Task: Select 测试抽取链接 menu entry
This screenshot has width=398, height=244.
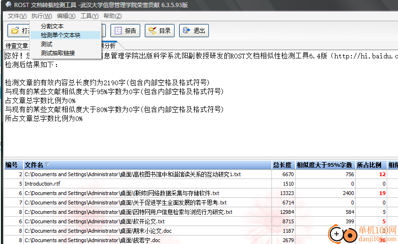Action: click(65, 53)
